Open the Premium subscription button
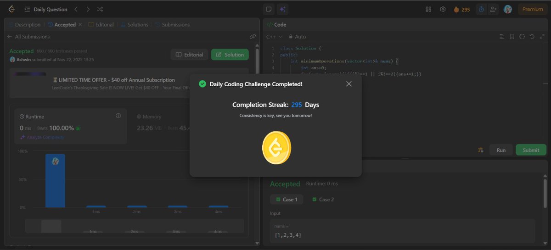Image resolution: width=551 pixels, height=250 pixels. tap(533, 9)
